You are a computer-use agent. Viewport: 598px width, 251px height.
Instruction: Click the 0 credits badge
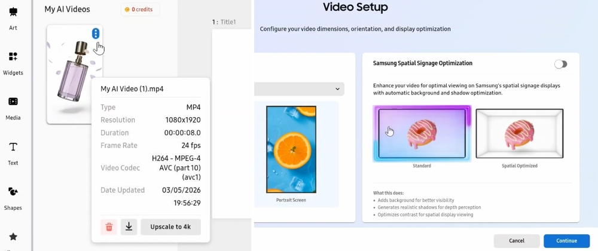pos(141,10)
